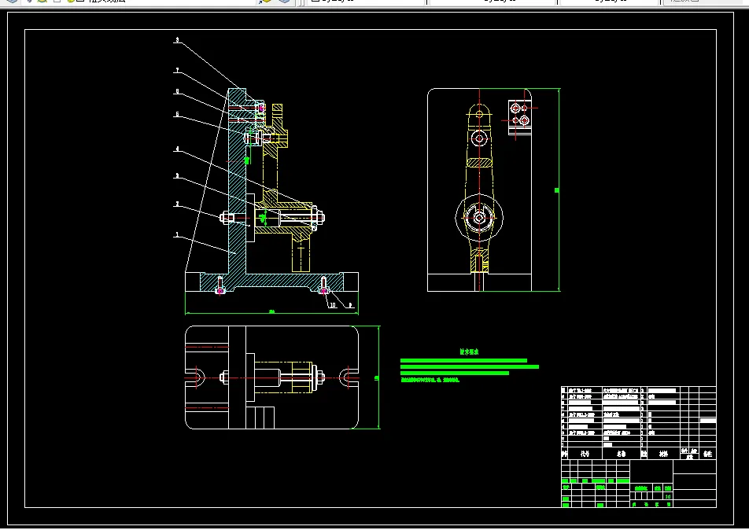
Task: Select part callout number "1" leader label
Action: [177, 234]
